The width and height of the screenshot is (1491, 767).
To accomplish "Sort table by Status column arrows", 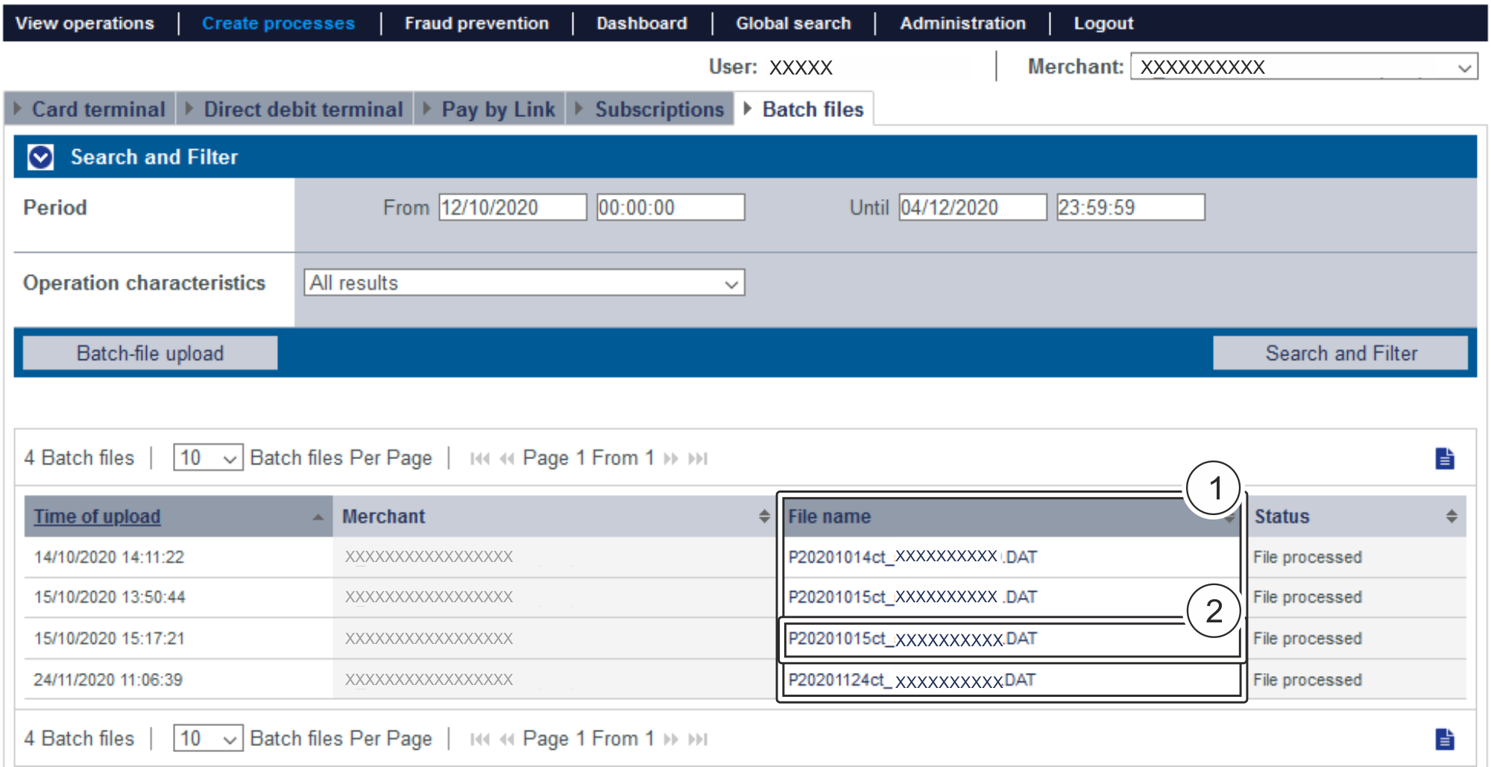I will click(1451, 517).
